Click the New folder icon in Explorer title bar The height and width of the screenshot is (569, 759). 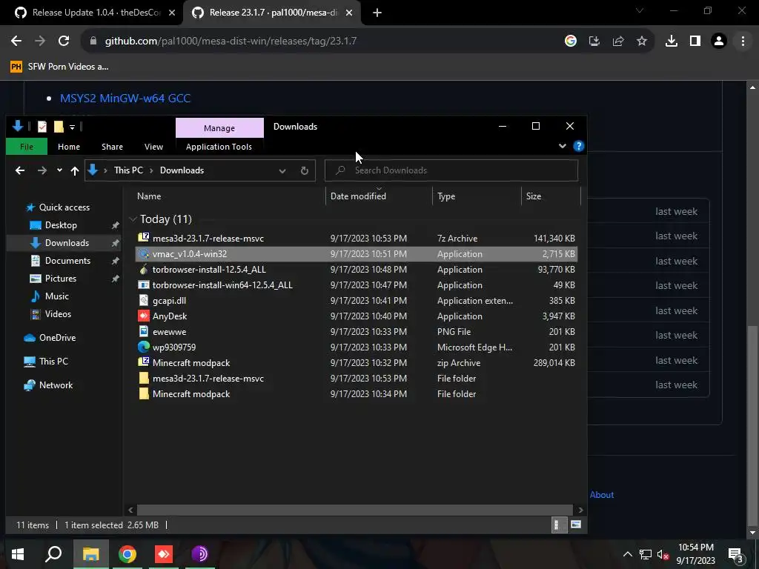[x=59, y=127]
